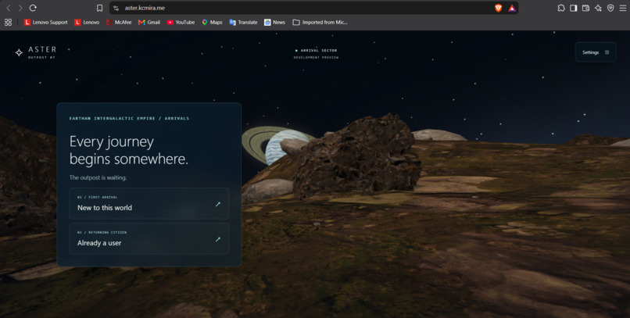Click the Brave Rewards triangle icon
This screenshot has width=630, height=318.
point(512,8)
